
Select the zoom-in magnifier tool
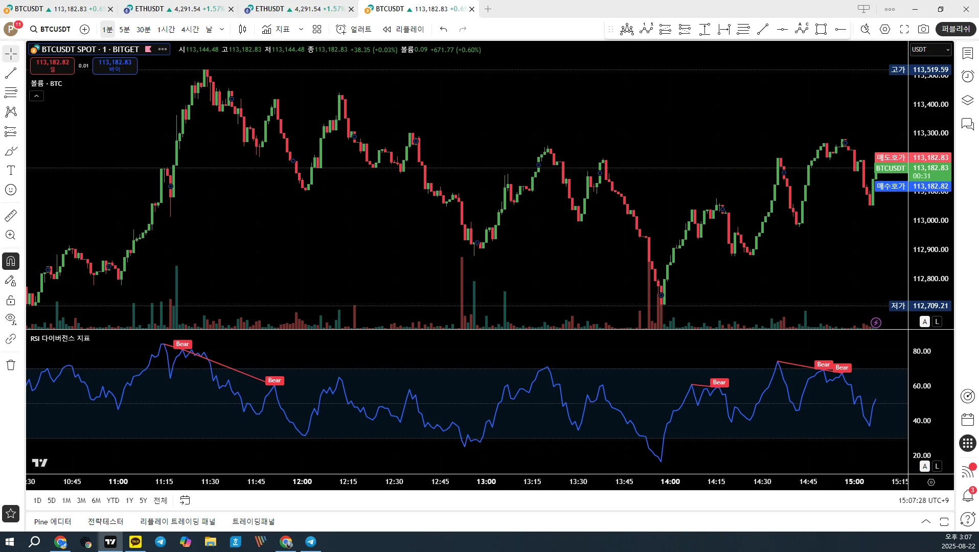pyautogui.click(x=11, y=235)
